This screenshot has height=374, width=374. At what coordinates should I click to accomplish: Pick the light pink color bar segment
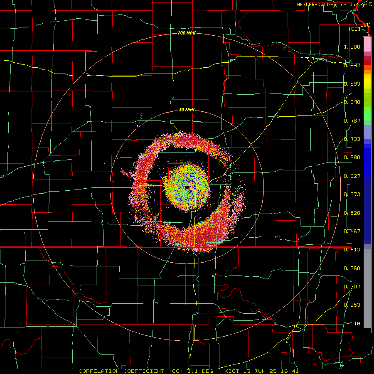coord(367,44)
